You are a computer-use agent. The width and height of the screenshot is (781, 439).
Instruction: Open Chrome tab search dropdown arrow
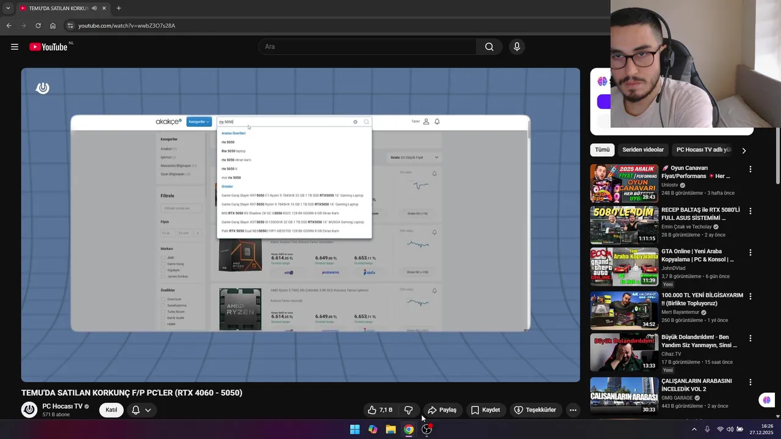8,9
